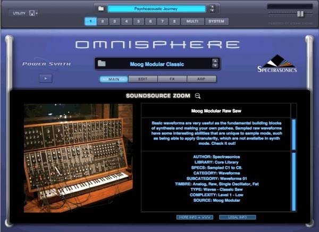Select part 3
Viewport: 319px width, 232px height.
coord(114,21)
